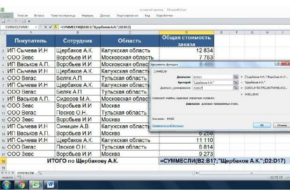The height and width of the screenshot is (190, 290).
Task: Click the cell with value 11 110
Action: [x=187, y=140]
